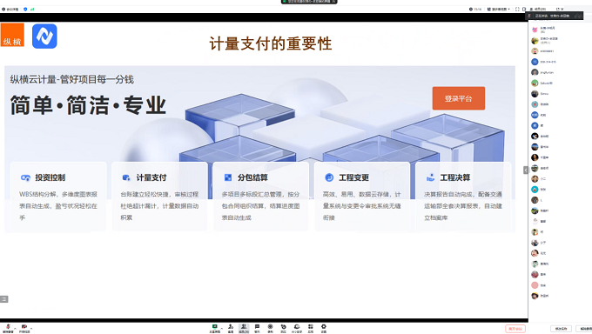
Task: Click the red leave meeting button
Action: coord(515,329)
